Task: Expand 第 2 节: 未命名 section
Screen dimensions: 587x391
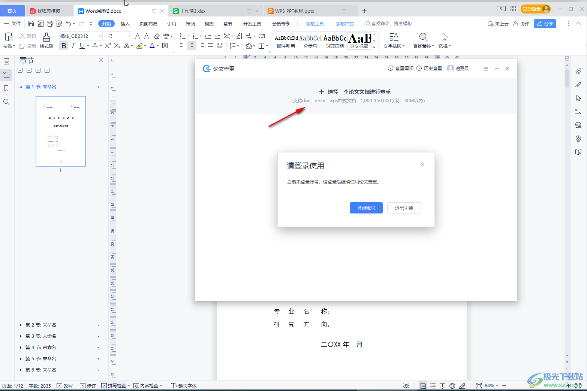Action: (21, 325)
